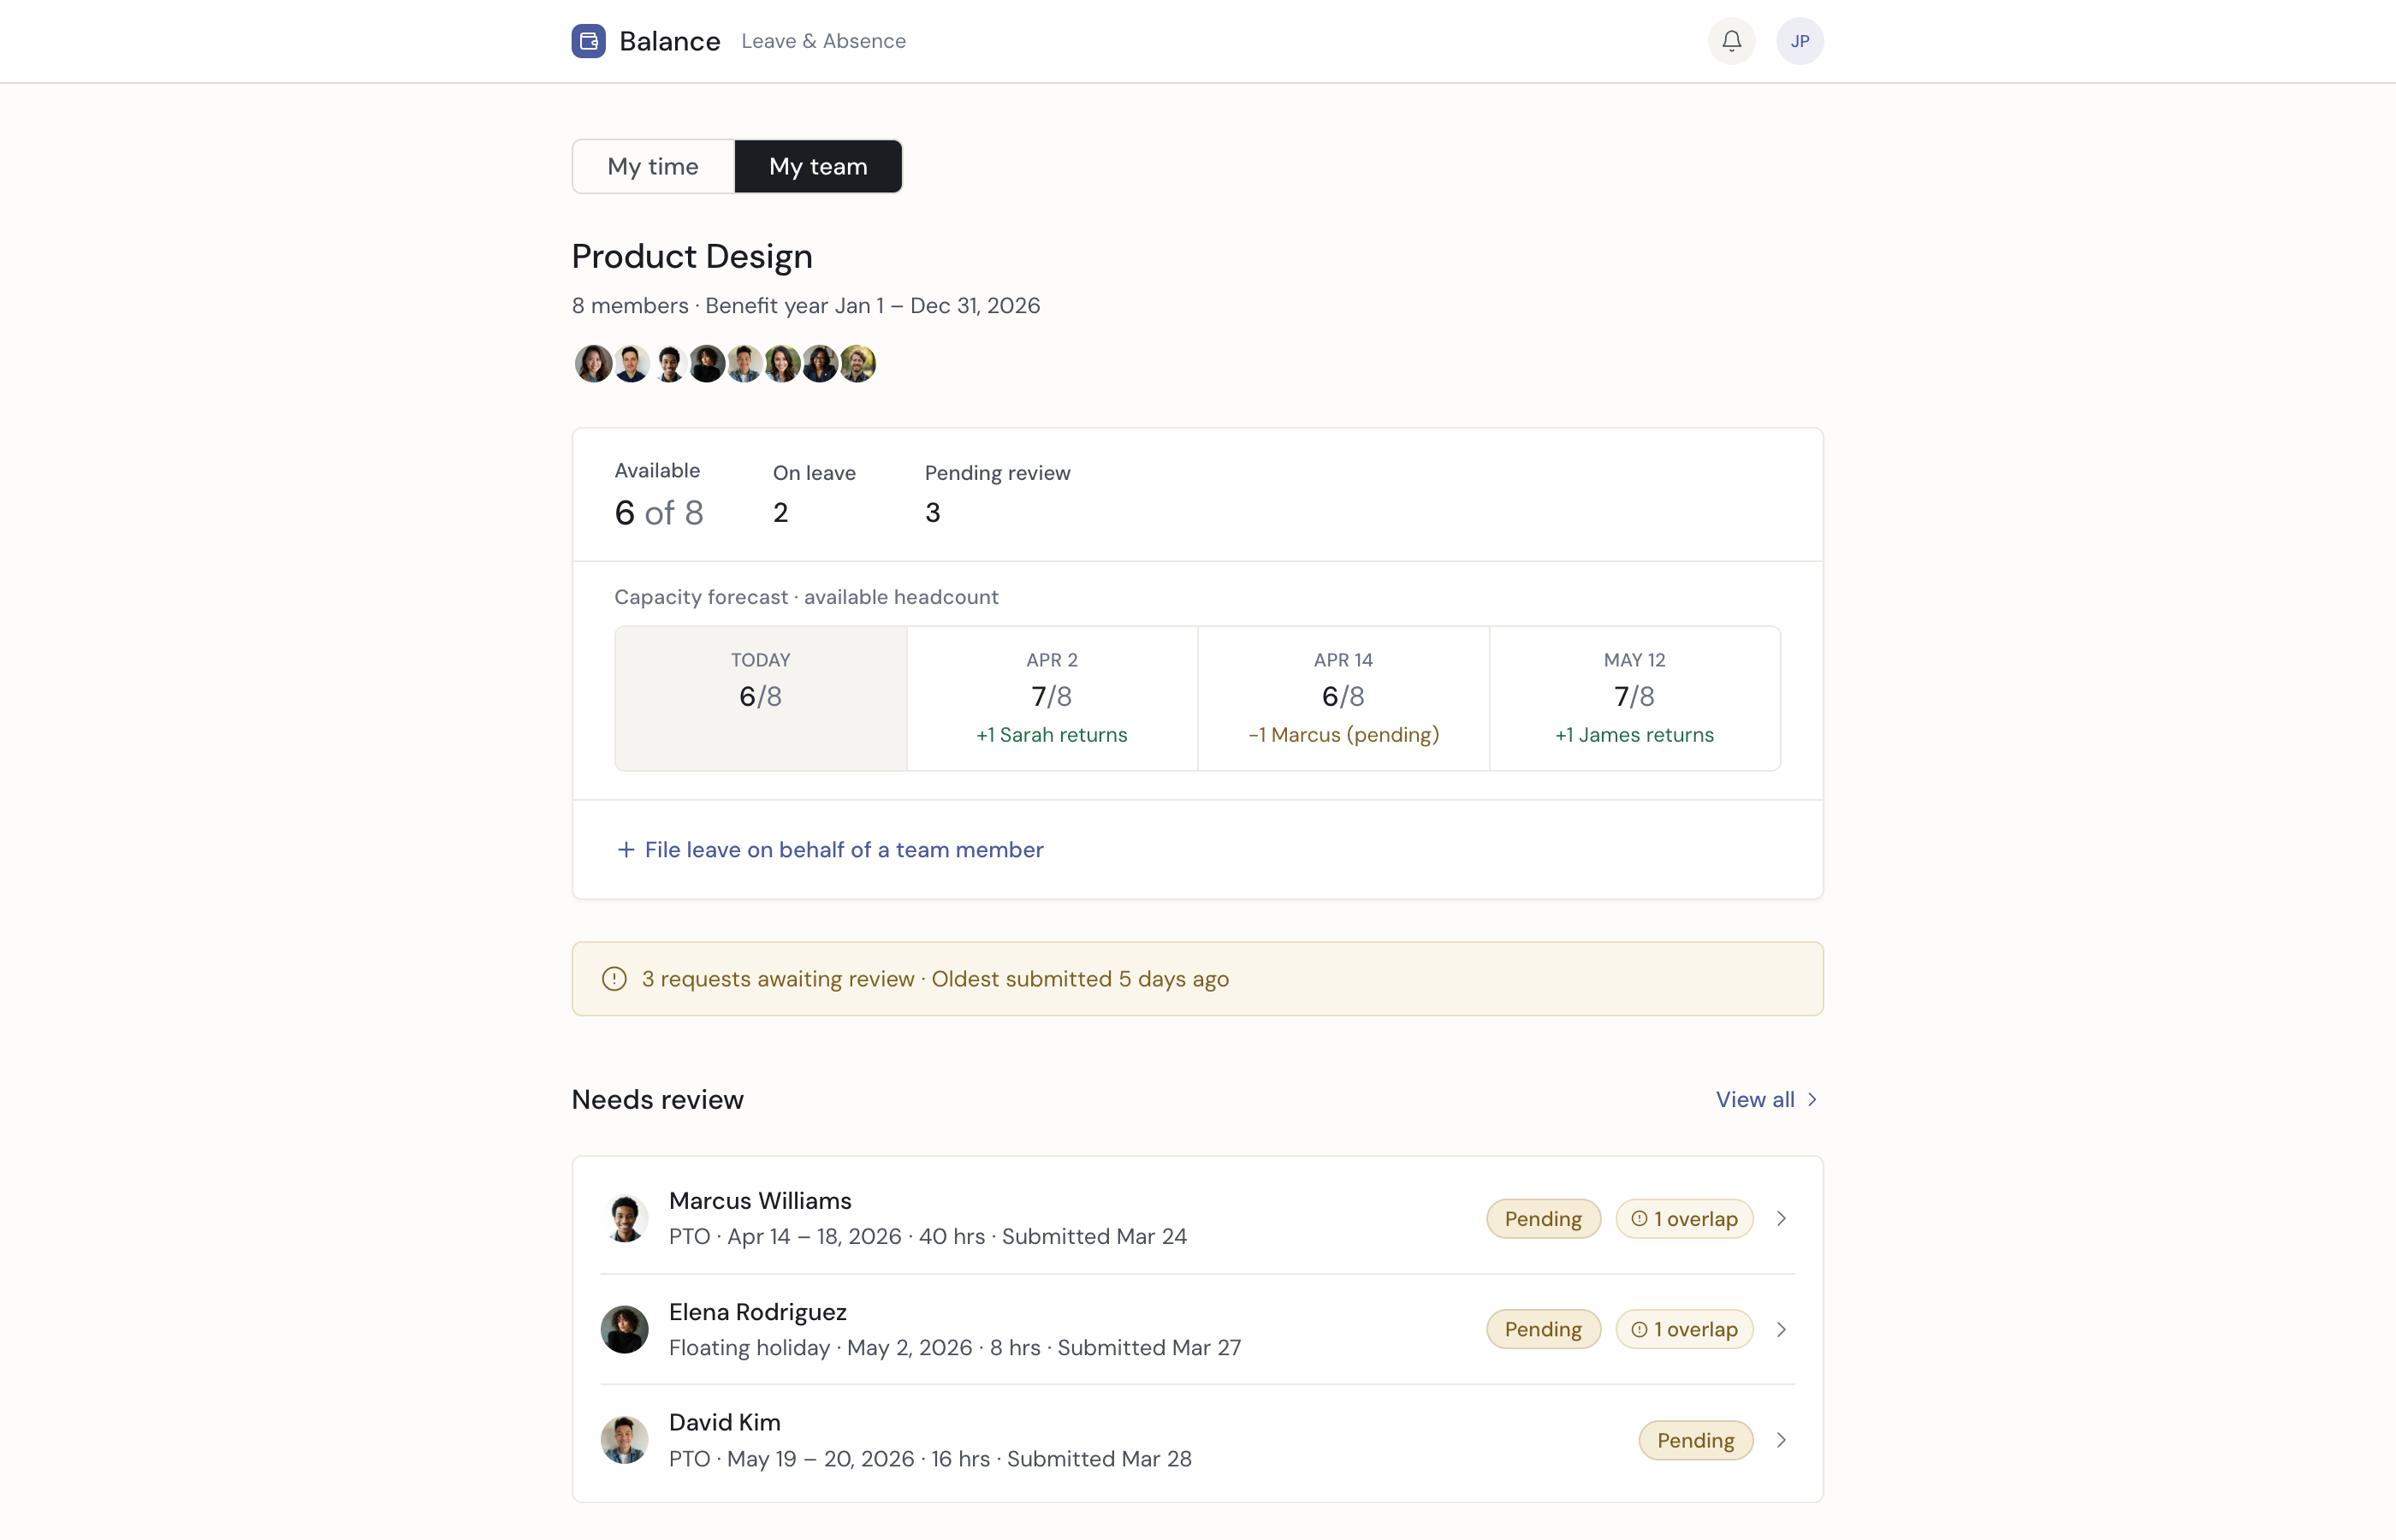Switch to the My team tab

point(818,166)
